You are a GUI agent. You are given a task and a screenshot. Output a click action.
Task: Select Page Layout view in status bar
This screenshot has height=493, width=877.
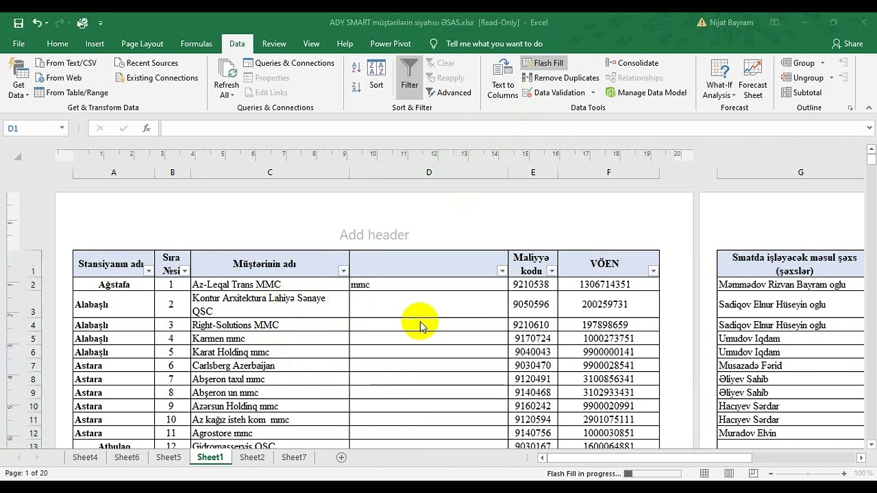[x=729, y=474]
